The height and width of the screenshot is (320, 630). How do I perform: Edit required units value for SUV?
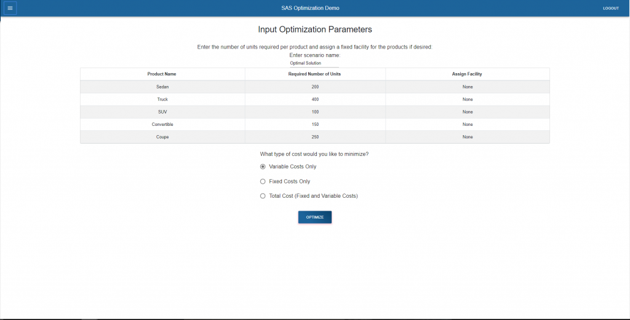click(315, 112)
